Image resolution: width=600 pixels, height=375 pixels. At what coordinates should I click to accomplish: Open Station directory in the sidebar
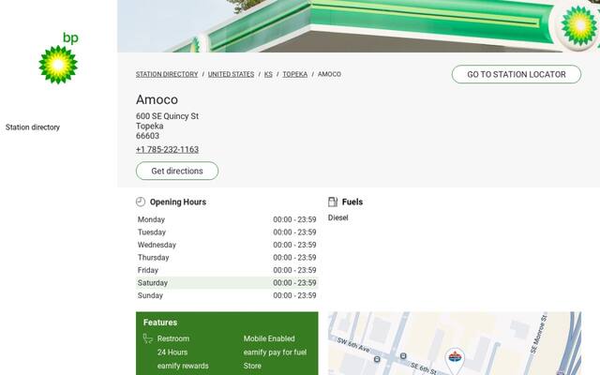point(33,127)
